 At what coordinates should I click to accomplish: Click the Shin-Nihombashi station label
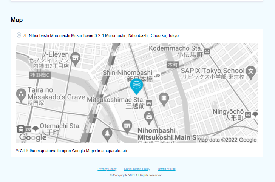[x=127, y=73]
